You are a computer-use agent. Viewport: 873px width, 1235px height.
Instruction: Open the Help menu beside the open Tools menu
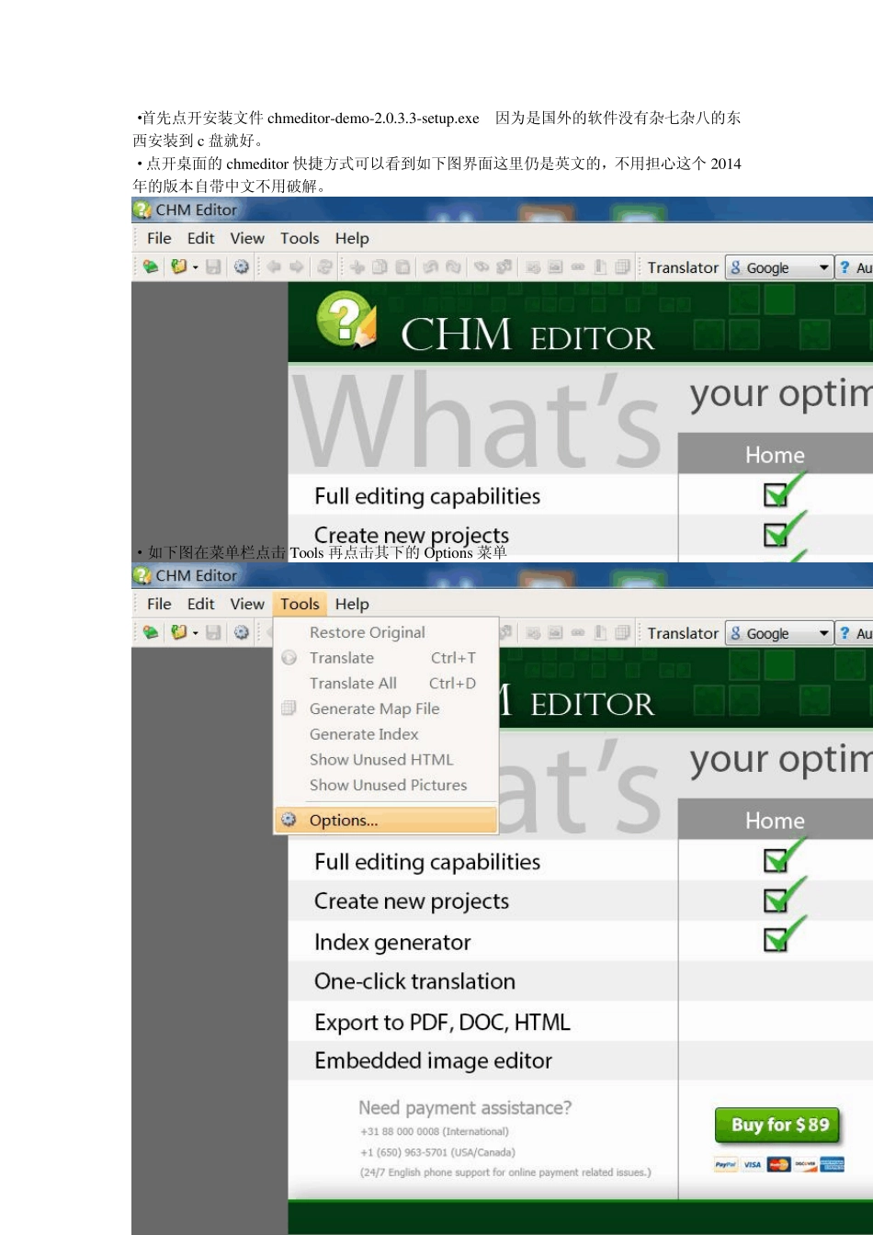352,604
